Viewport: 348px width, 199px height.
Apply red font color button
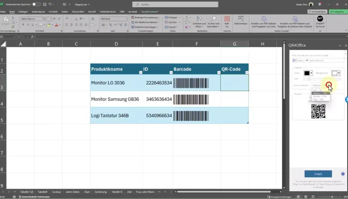pyautogui.click(x=56, y=25)
